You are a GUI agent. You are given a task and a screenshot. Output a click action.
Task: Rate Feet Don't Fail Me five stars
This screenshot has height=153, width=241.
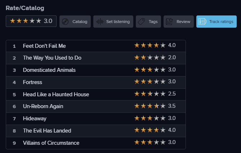[x=163, y=45]
